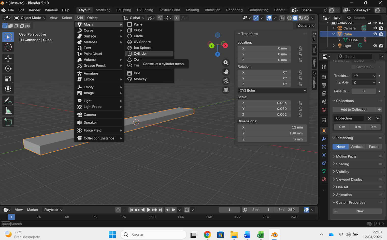This screenshot has height=240, width=387.
Task: Toggle Proportional Editing in the header
Action: point(177,18)
